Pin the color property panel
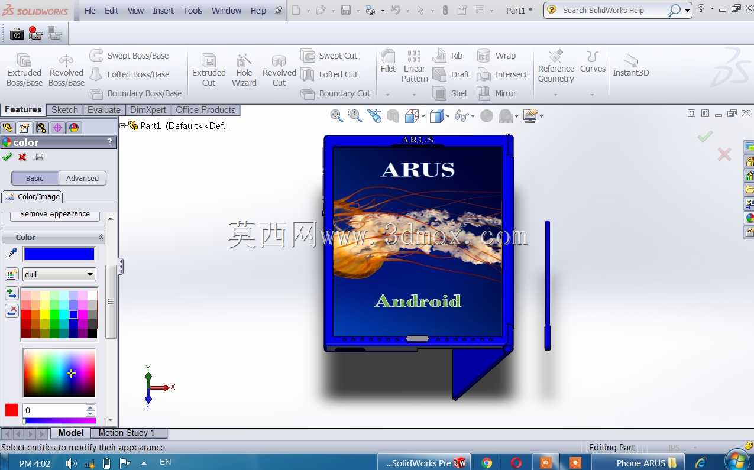The width and height of the screenshot is (754, 470). pyautogui.click(x=38, y=157)
